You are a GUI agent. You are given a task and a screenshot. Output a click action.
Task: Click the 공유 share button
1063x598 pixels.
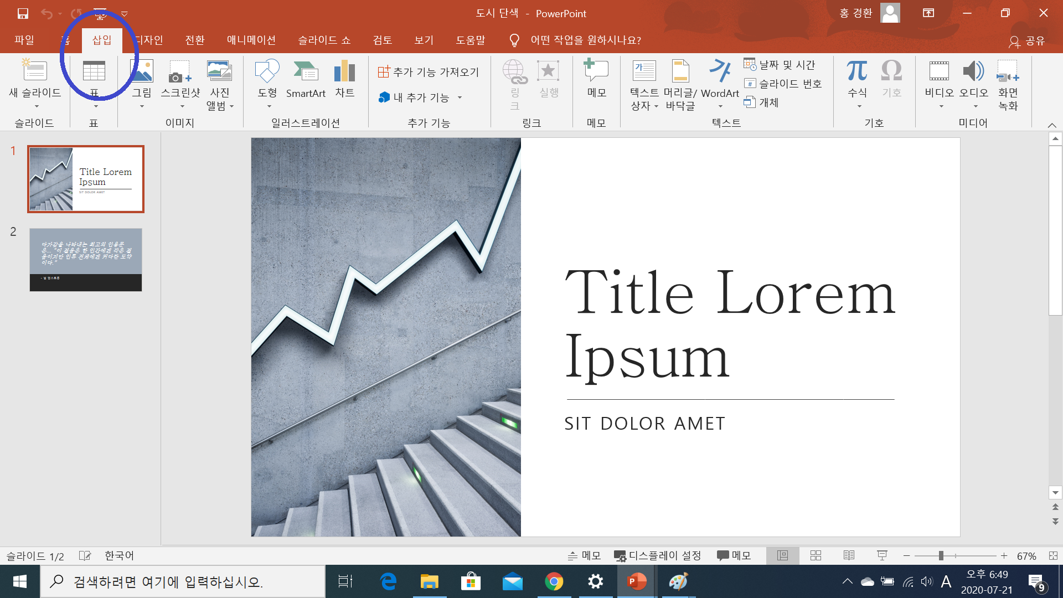coord(1027,40)
